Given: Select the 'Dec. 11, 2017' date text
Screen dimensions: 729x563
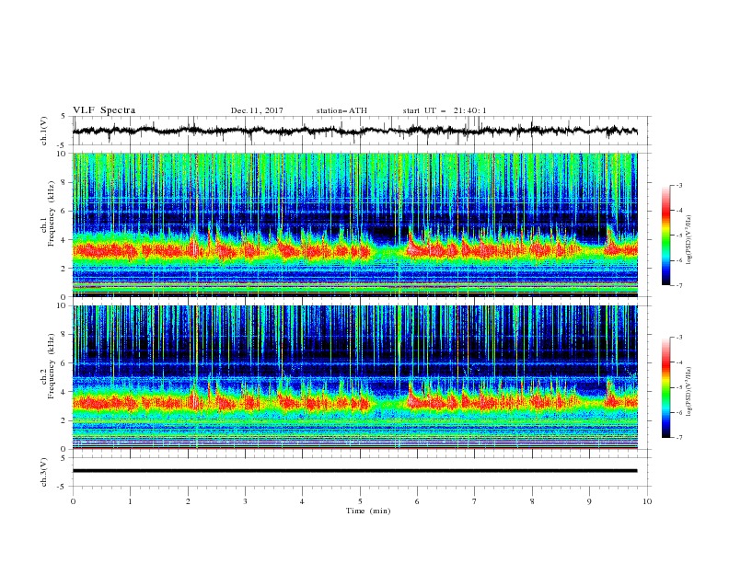Looking at the screenshot, I should tap(257, 110).
